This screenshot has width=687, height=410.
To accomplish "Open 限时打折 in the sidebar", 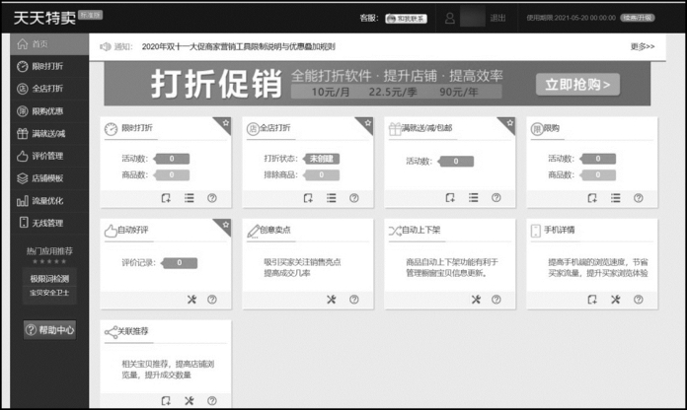I will click(x=49, y=66).
